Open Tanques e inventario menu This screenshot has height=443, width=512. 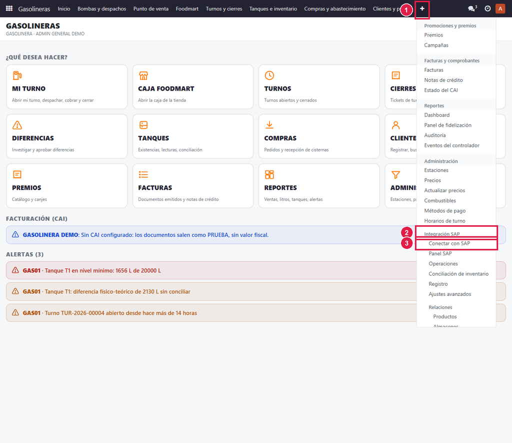273,9
